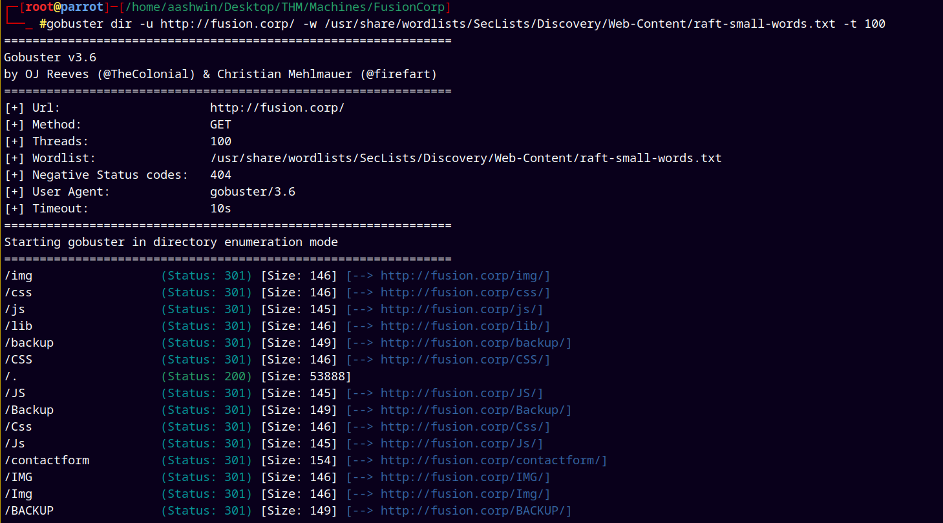Click the [+] Url: label

click(32, 108)
